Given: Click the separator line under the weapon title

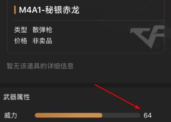Looking at the screenshot, I should [x=89, y=20].
